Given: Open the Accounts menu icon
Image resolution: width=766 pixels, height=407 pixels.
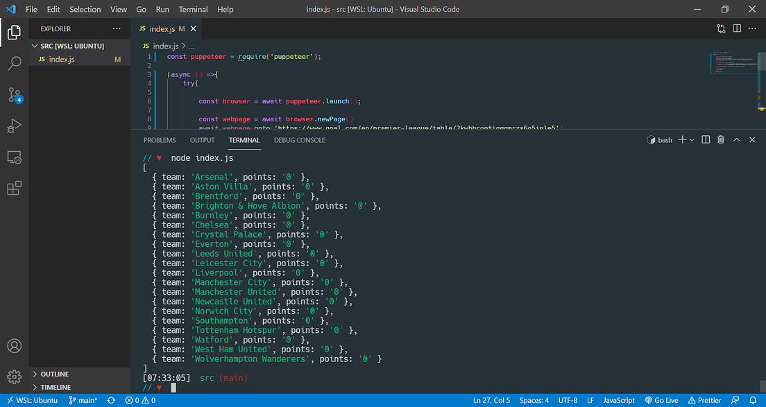Looking at the screenshot, I should click(14, 346).
